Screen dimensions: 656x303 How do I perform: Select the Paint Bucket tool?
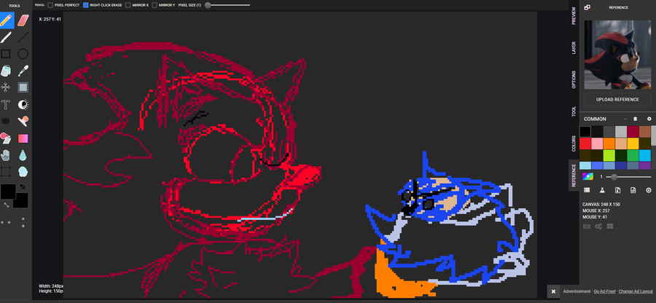(x=6, y=71)
